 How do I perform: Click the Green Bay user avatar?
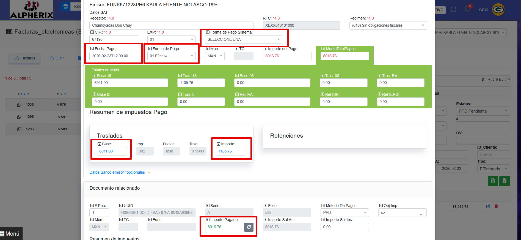point(498,10)
